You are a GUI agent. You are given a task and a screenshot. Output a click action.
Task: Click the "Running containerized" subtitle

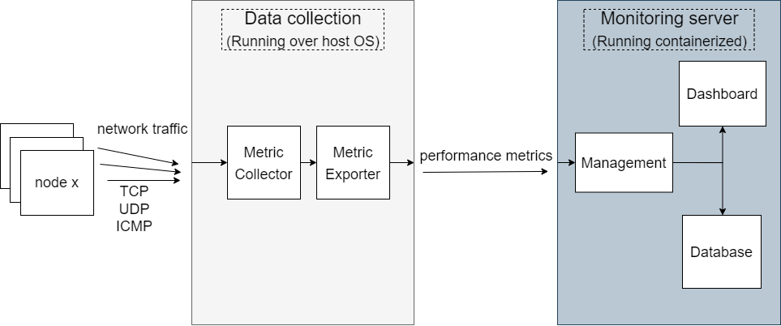[669, 41]
